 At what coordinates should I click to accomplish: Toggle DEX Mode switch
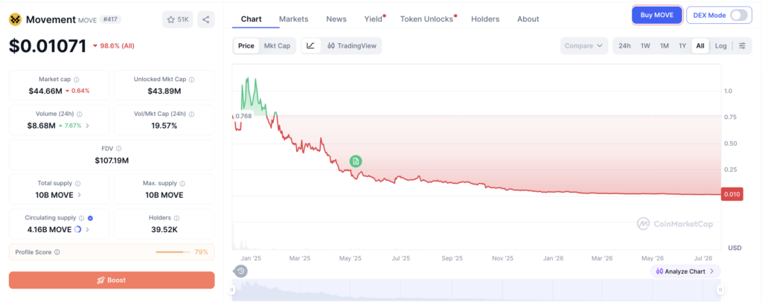[x=739, y=15]
